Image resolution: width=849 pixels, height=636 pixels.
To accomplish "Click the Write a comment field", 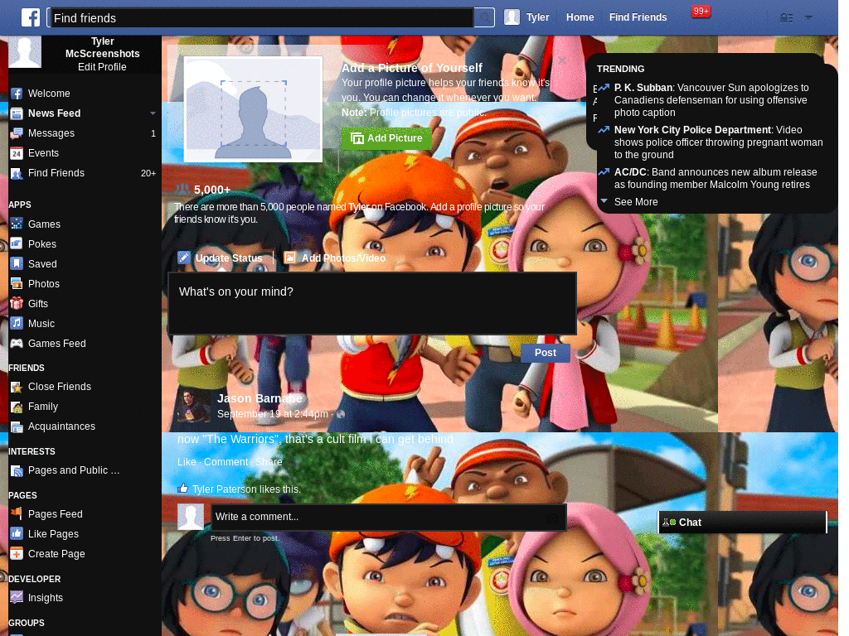I will tap(388, 517).
